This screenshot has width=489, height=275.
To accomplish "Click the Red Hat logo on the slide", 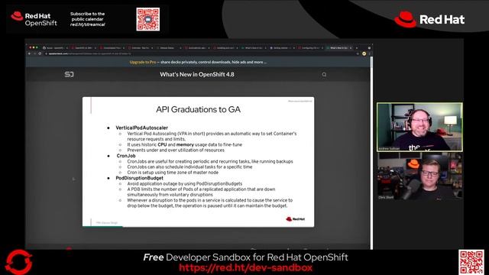I will click(296, 219).
